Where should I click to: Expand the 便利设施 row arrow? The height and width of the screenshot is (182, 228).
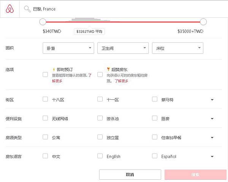coord(212,119)
